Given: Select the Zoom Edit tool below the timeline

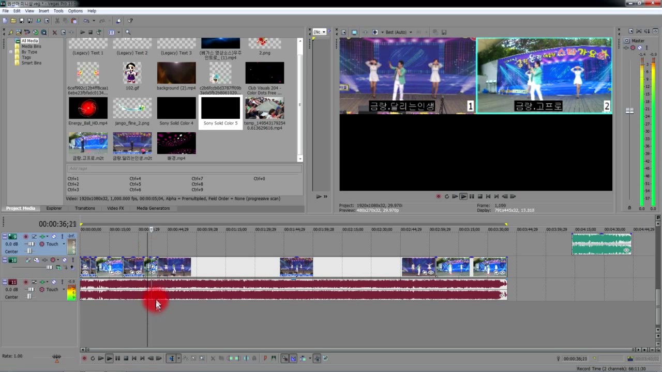Looking at the screenshot, I should pyautogui.click(x=202, y=358).
